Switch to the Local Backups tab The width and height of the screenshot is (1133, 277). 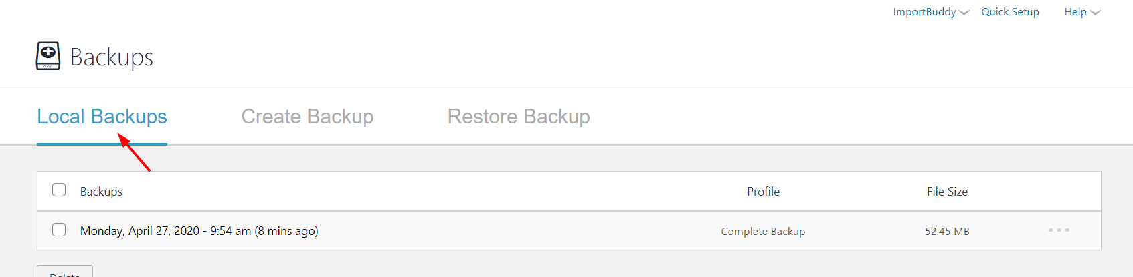click(102, 117)
